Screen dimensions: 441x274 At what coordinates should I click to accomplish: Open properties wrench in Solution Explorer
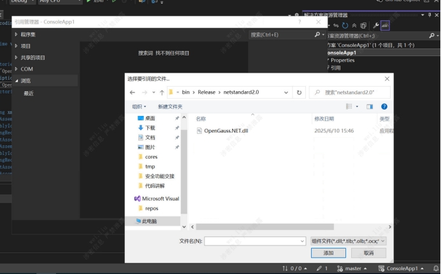[x=376, y=25]
